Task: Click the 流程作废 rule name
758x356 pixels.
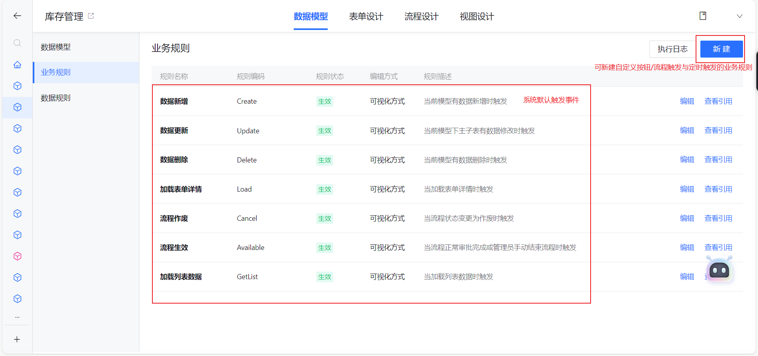Action: click(x=174, y=218)
